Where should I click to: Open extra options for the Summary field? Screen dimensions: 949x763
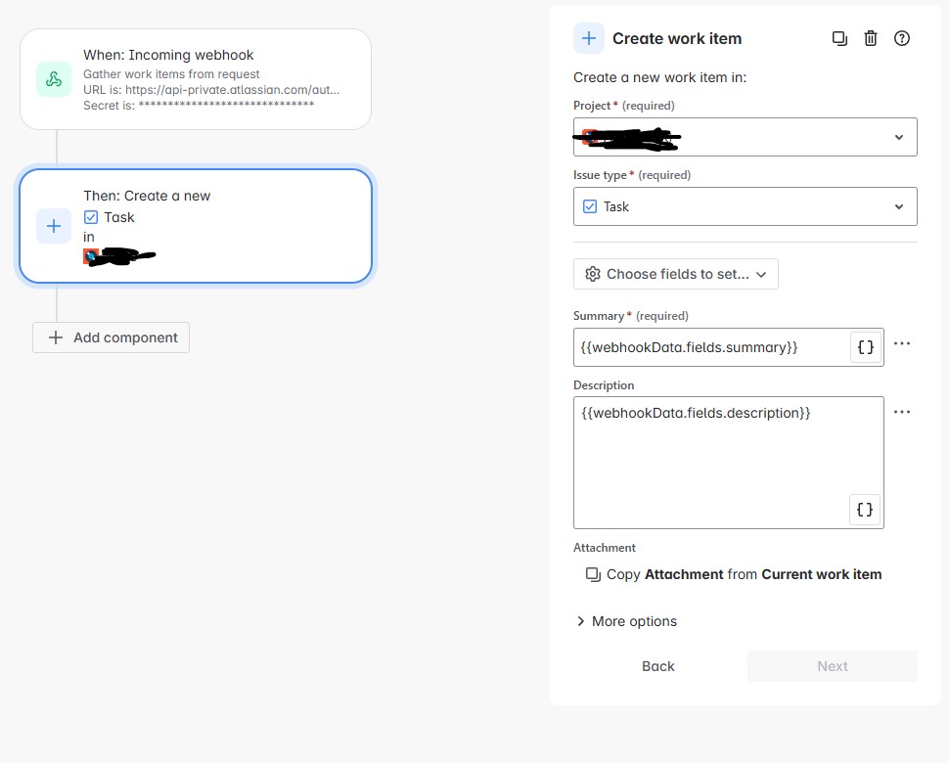tap(901, 343)
